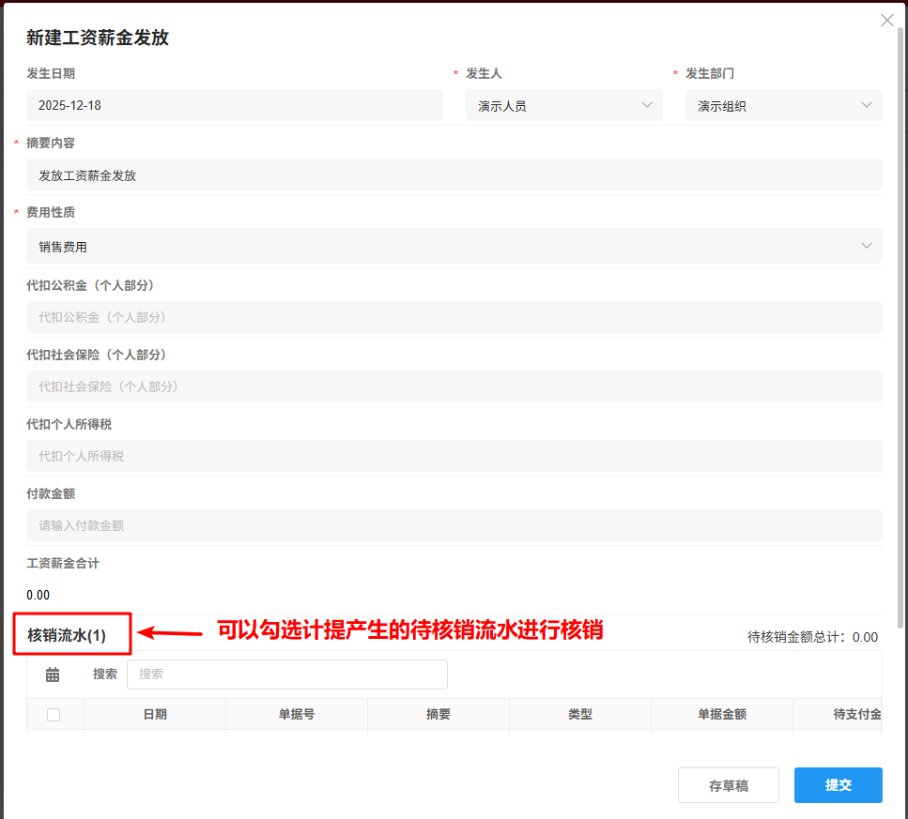908x819 pixels.
Task: Click the 单据号 document number column header
Action: pos(296,714)
